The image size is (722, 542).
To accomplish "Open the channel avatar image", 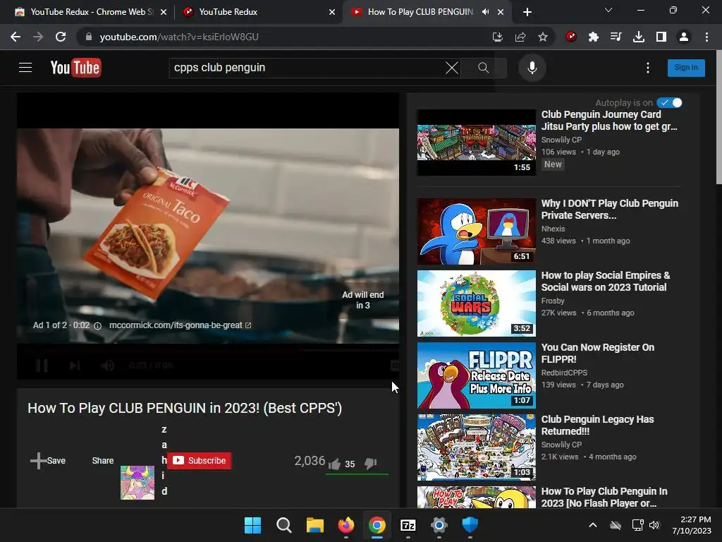I will 137,483.
